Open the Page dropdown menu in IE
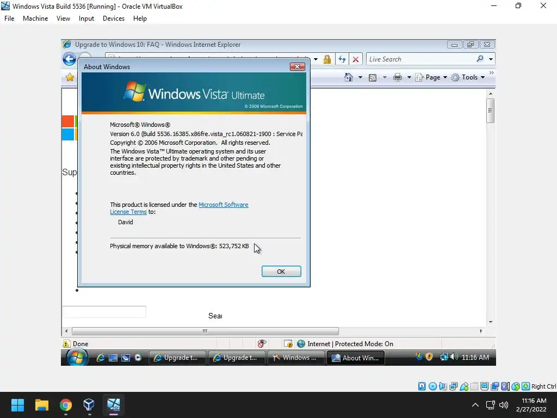557x418 pixels. tap(431, 77)
